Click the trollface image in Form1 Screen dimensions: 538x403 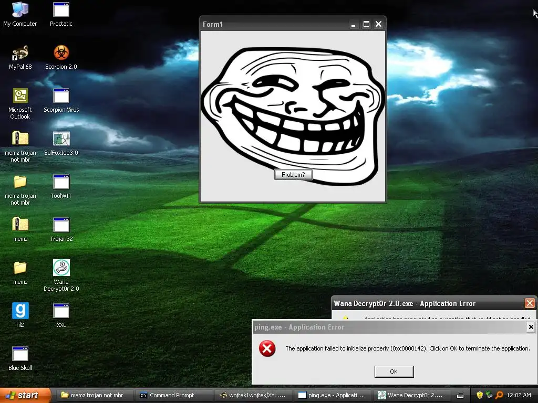pos(293,116)
